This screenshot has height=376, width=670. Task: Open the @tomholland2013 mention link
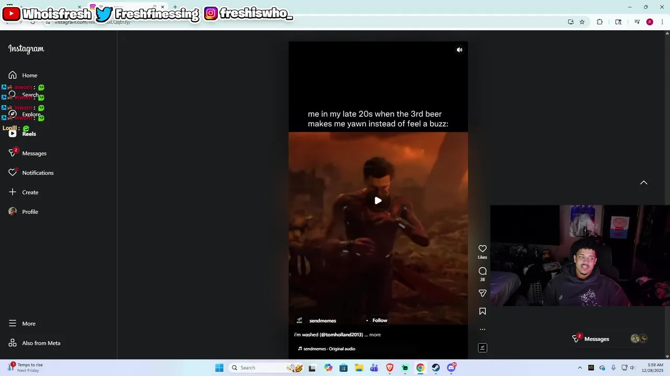[341, 335]
